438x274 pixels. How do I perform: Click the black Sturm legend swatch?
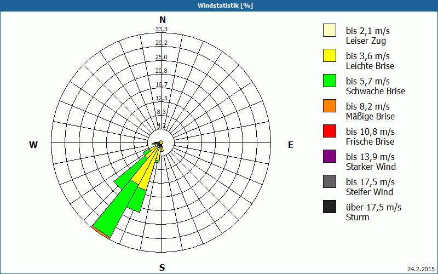[330, 207]
